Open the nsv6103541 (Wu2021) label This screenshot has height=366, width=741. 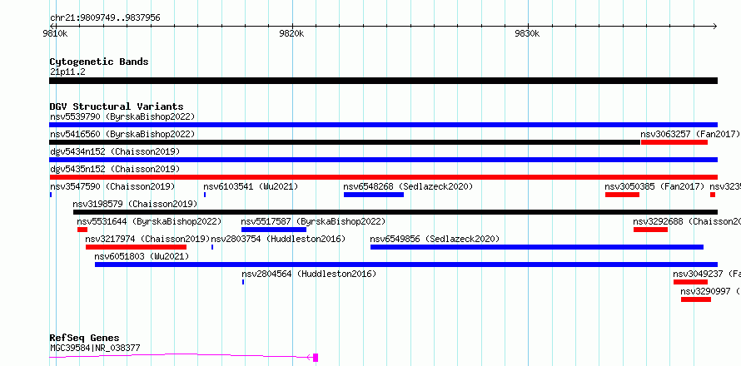pyautogui.click(x=251, y=186)
